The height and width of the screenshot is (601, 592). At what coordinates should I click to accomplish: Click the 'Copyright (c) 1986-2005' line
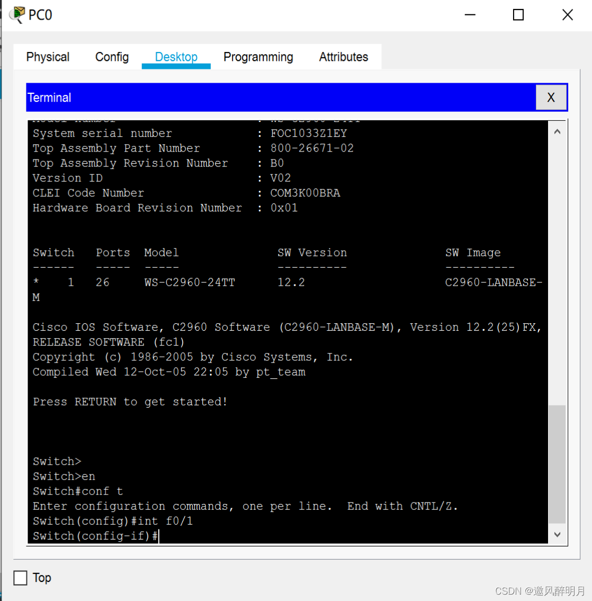[x=193, y=357]
